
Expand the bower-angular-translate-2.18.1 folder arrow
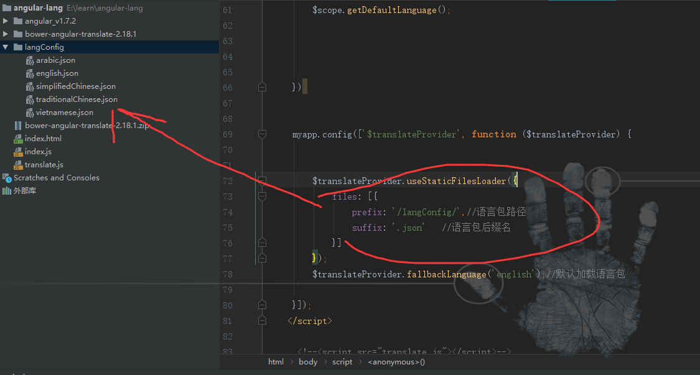pos(6,34)
